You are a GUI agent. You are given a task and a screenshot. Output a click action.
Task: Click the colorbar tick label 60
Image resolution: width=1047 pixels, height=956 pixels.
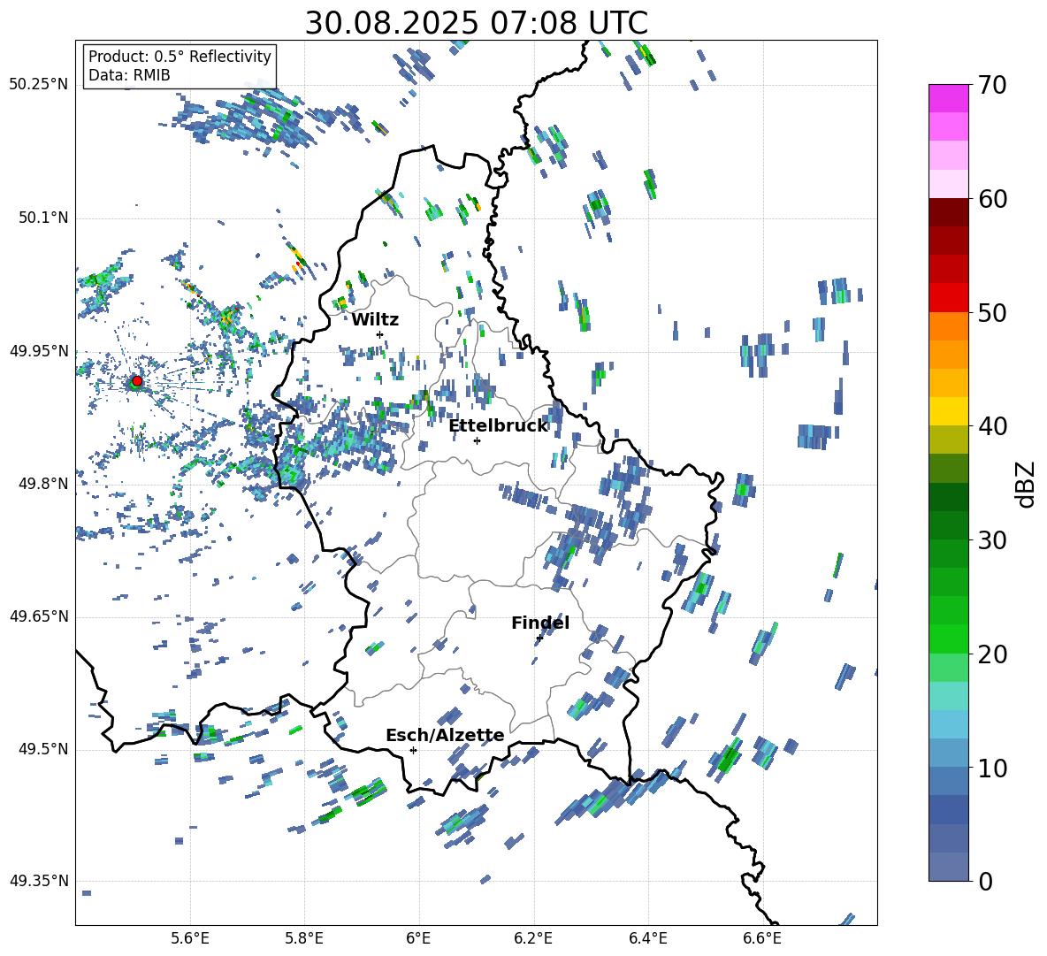click(x=992, y=199)
